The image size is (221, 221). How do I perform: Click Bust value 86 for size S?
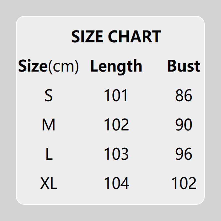184,96
